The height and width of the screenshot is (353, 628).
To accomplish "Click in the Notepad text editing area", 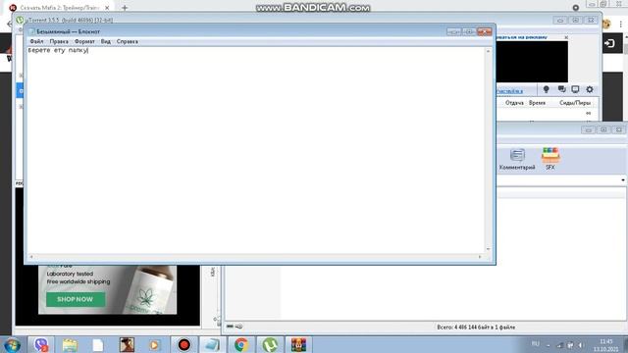I will (255, 150).
